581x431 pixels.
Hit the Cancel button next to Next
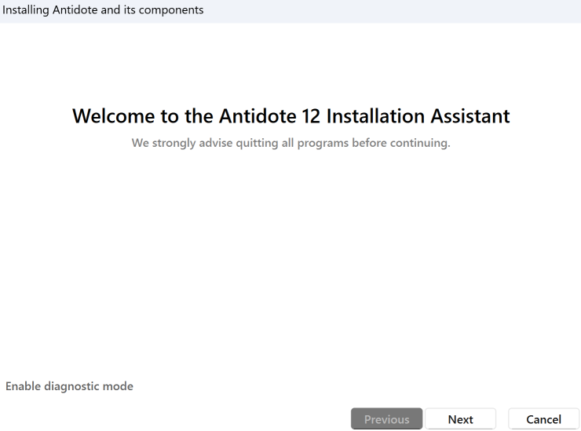(x=543, y=419)
